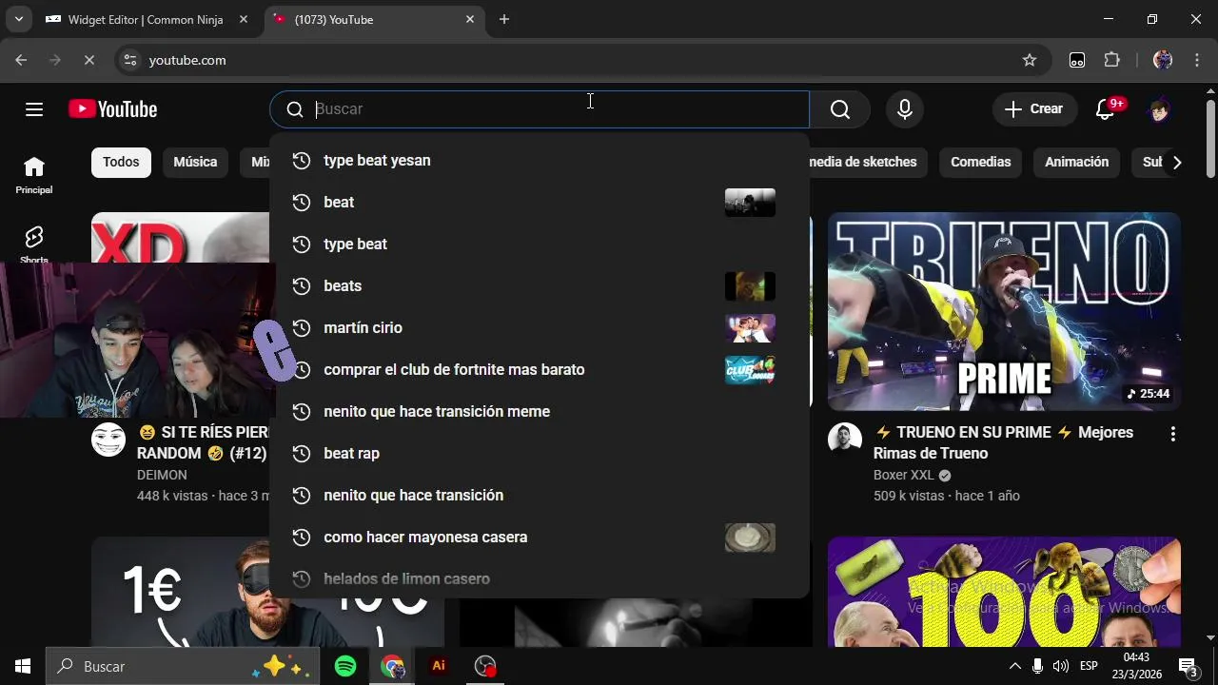Click the search magnifier button beside the search box
Screen dimensions: 1218x685
point(840,109)
